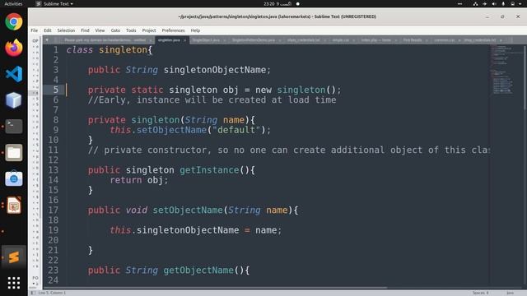Click on 'class singleton{' on line 1
The width and height of the screenshot is (527, 296).
(110, 50)
